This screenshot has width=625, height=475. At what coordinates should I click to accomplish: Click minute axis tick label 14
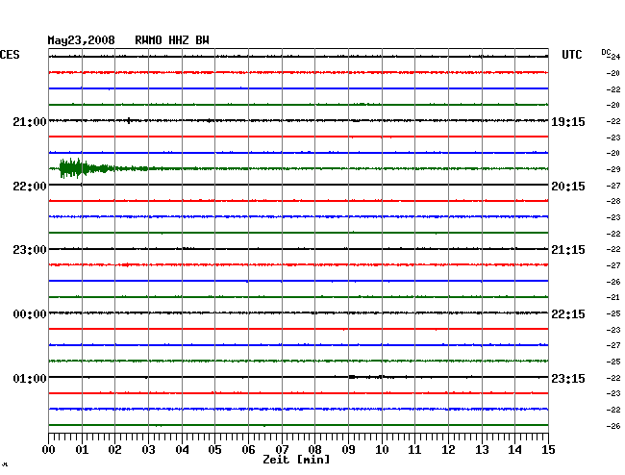click(514, 450)
